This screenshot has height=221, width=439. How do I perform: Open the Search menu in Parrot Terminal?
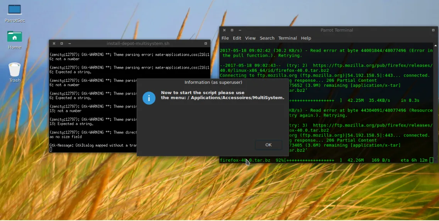pyautogui.click(x=267, y=38)
